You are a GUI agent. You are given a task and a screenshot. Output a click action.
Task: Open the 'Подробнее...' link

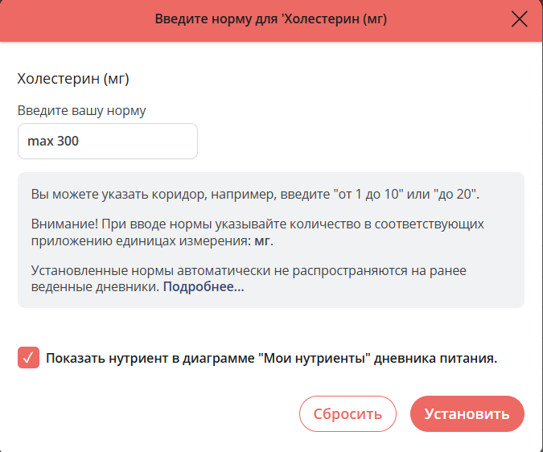[x=204, y=286]
